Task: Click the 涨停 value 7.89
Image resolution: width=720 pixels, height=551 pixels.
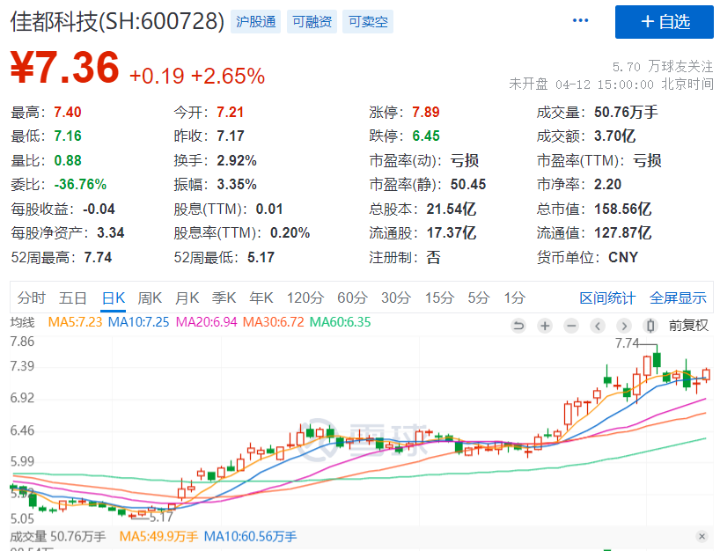Action: (426, 112)
